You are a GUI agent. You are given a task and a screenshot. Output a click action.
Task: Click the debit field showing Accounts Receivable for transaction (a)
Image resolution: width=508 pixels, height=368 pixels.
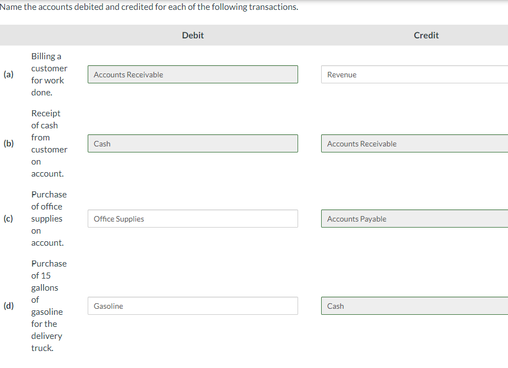193,74
